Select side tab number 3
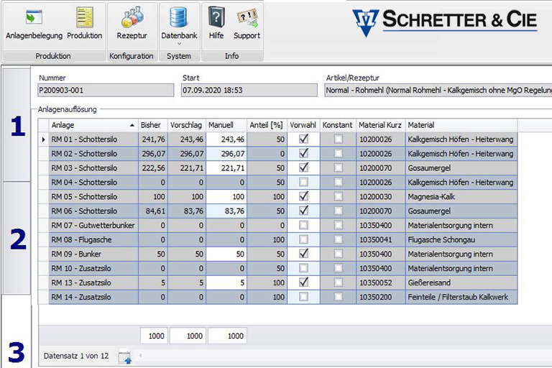The width and height of the screenshot is (552, 368). [16, 351]
